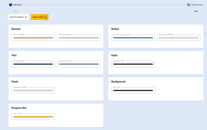
Task: Click the Export JSON label text
Action: click(x=38, y=17)
